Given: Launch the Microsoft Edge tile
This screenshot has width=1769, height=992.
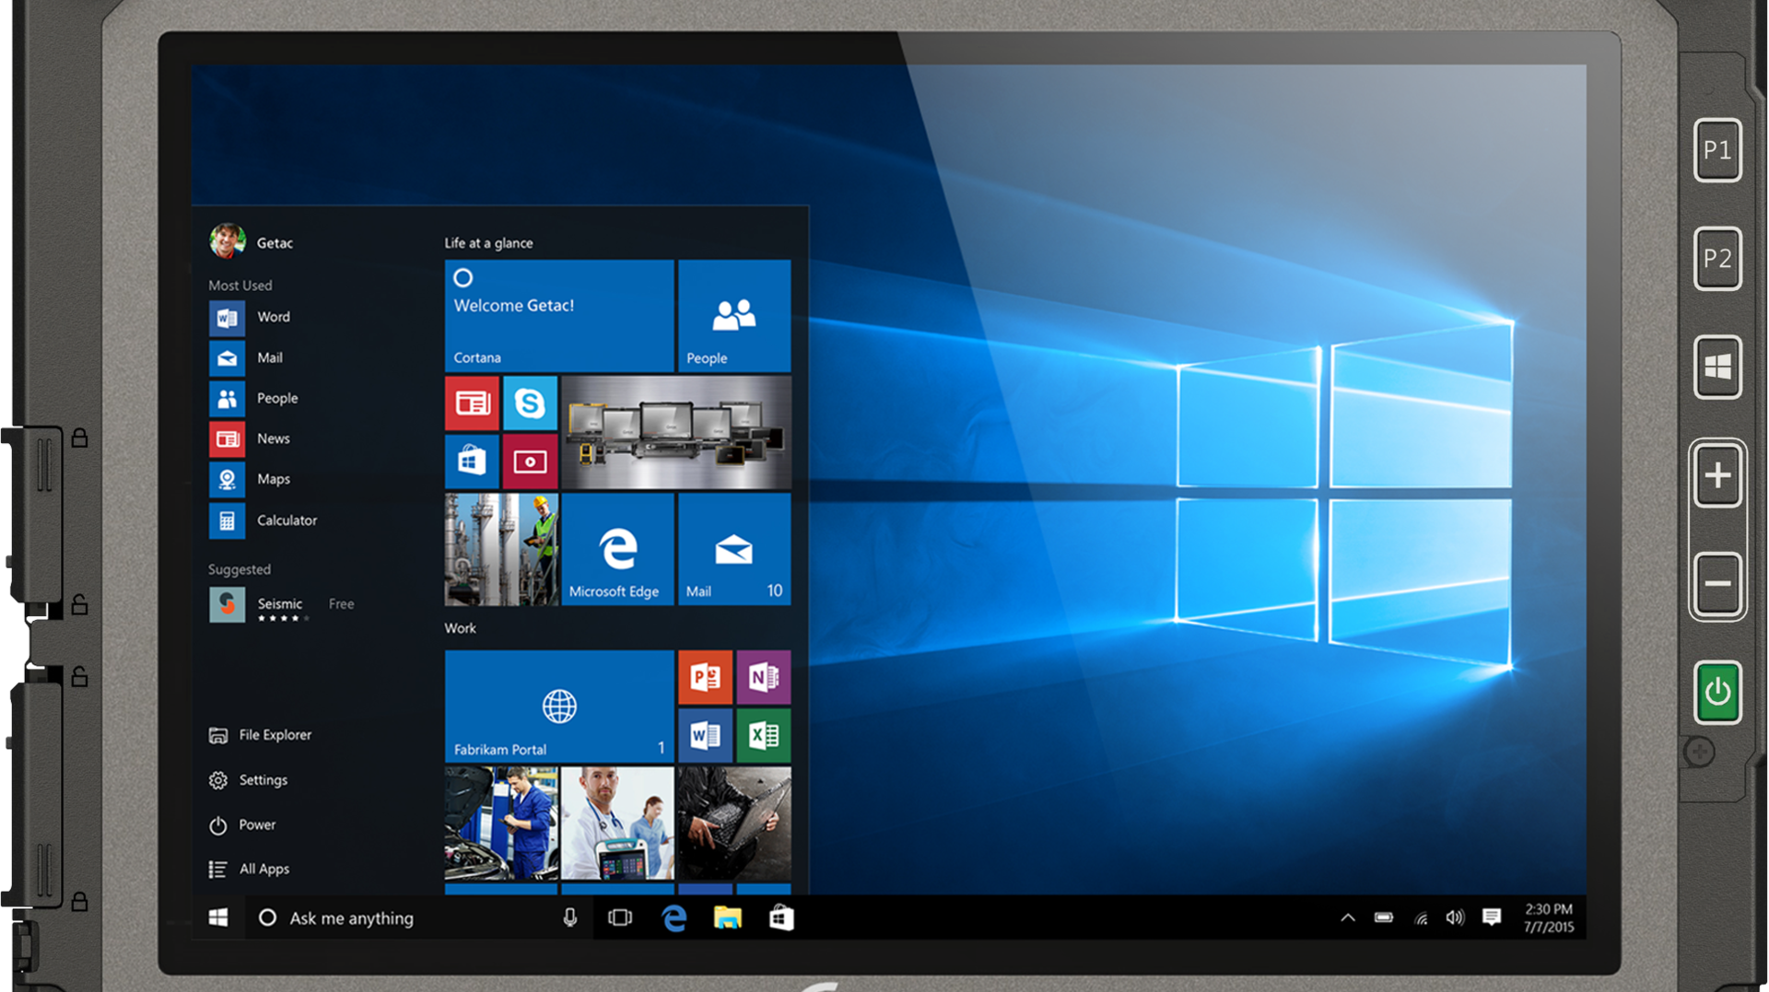Looking at the screenshot, I should [617, 550].
